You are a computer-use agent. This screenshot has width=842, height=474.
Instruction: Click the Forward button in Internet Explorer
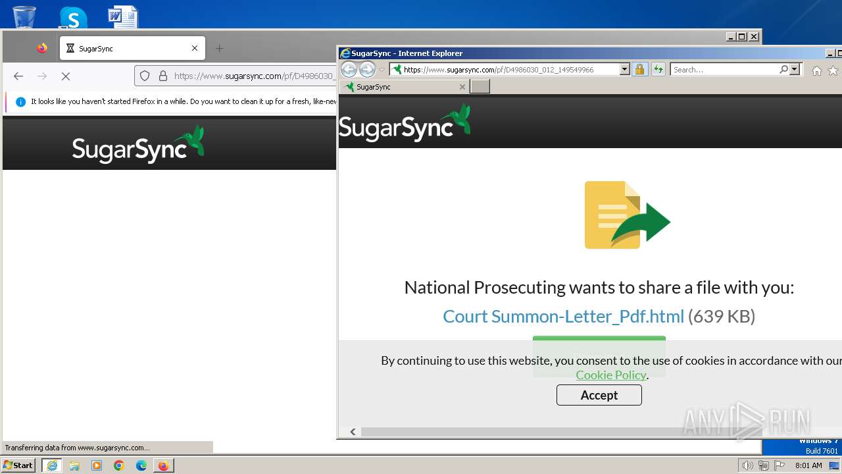(x=367, y=69)
